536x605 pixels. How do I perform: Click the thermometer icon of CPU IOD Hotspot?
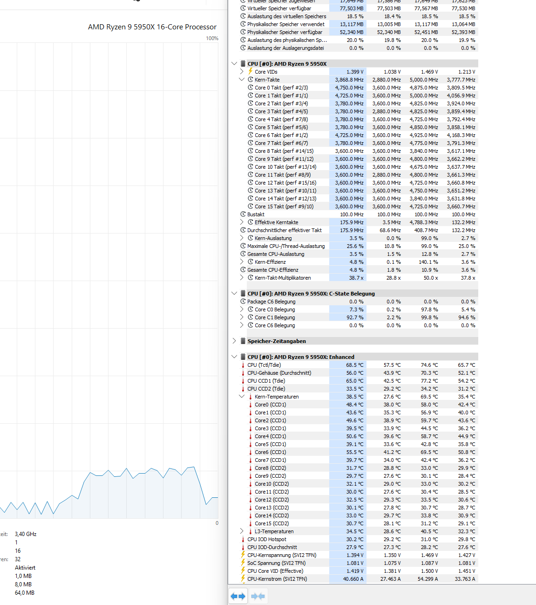243,539
